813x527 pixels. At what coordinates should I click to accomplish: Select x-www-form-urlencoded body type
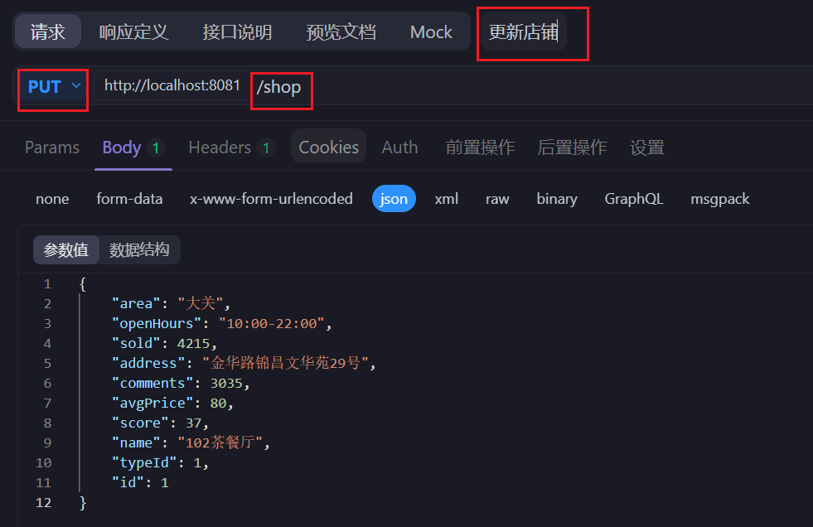[271, 199]
